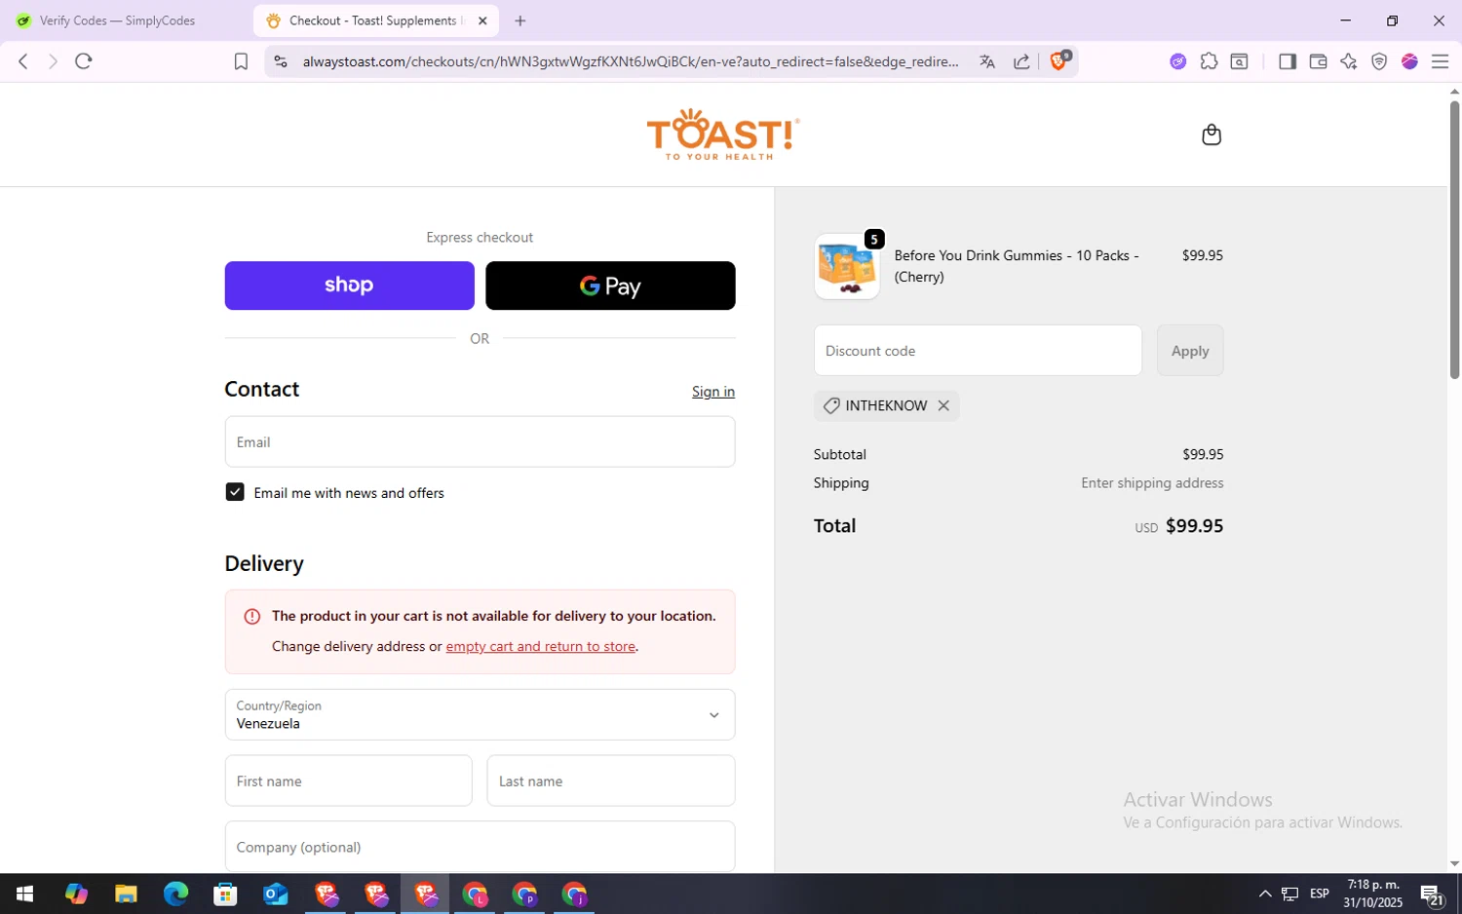Open a new browser tab
This screenshot has height=914, width=1462.
point(520,20)
